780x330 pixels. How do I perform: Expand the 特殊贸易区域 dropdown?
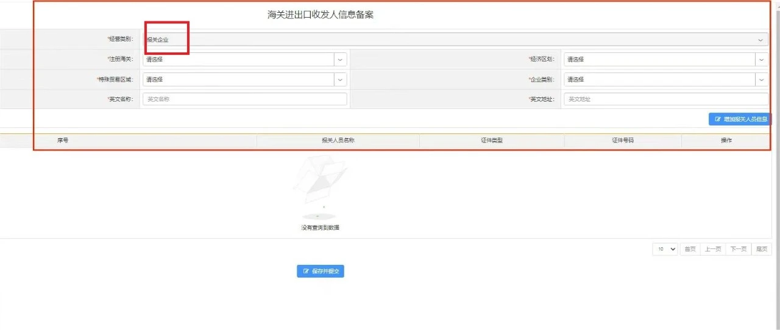click(x=244, y=79)
